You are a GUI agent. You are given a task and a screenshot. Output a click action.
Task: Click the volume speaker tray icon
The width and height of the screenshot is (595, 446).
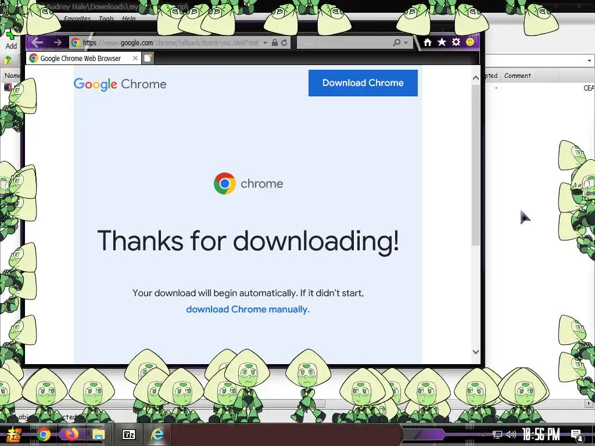pos(511,434)
